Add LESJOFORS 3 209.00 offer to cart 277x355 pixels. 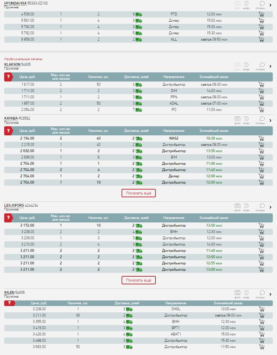pyautogui.click(x=261, y=238)
